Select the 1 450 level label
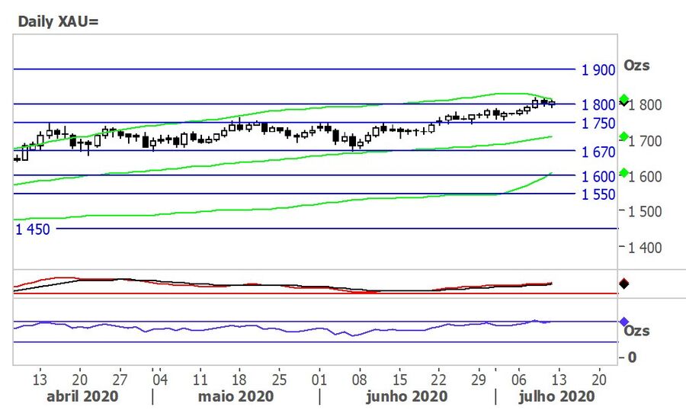 [33, 229]
